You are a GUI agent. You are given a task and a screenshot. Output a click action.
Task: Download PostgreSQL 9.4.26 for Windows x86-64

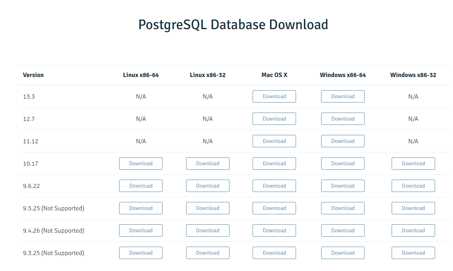(343, 230)
